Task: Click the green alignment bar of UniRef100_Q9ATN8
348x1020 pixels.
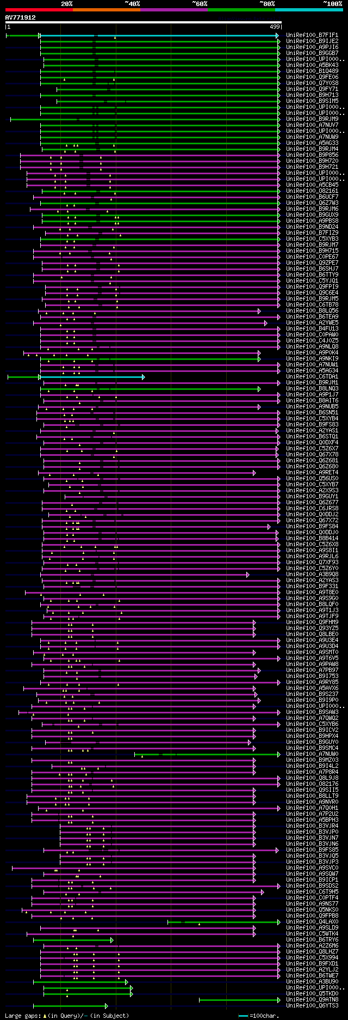Action: 239,1000
